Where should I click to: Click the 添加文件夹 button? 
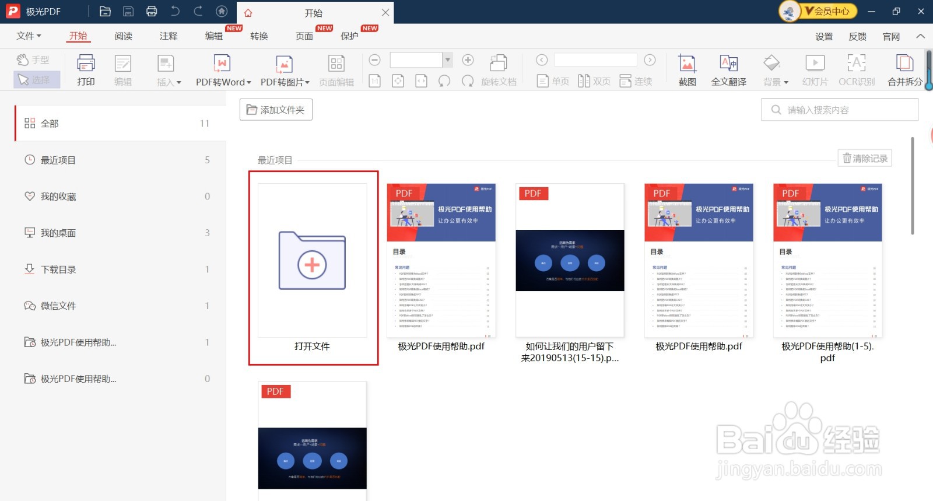coord(276,110)
